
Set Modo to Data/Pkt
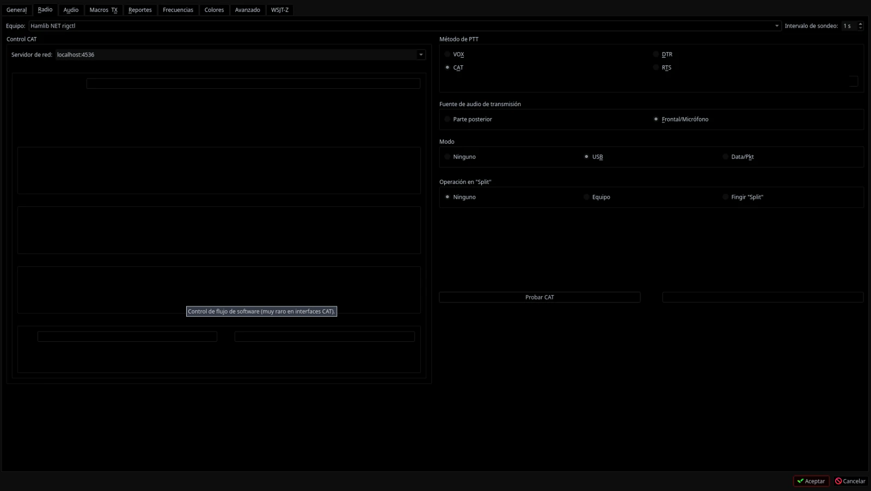[738, 157]
